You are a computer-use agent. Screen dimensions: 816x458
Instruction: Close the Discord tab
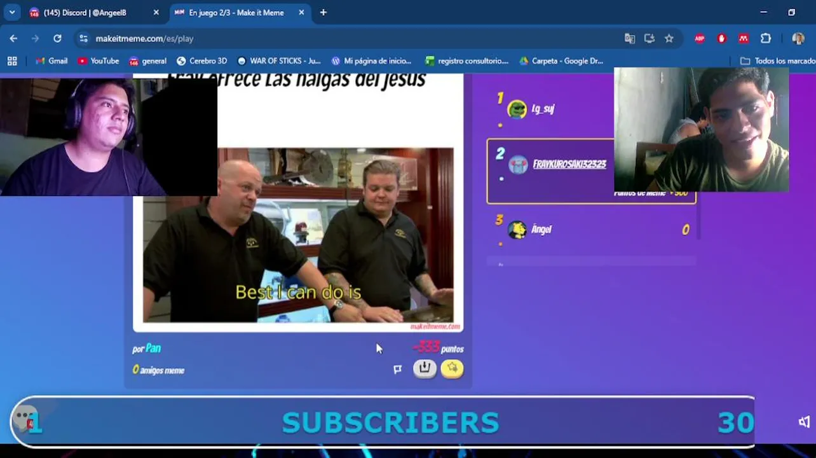point(156,13)
